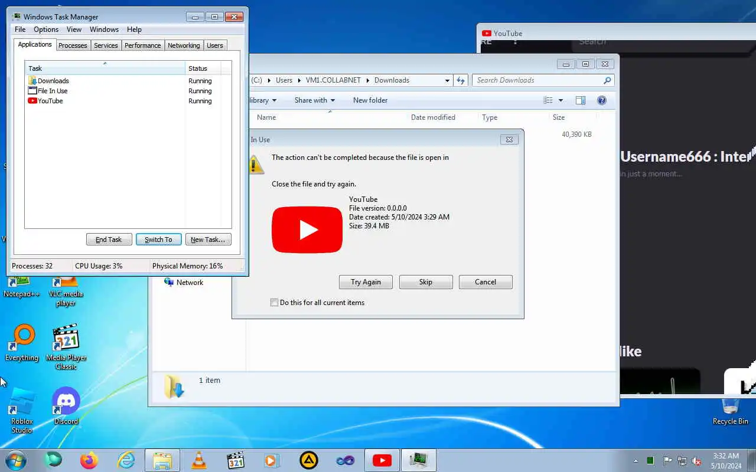Switch to the Performance tab
Viewport: 756px width, 472px height.
(142, 45)
